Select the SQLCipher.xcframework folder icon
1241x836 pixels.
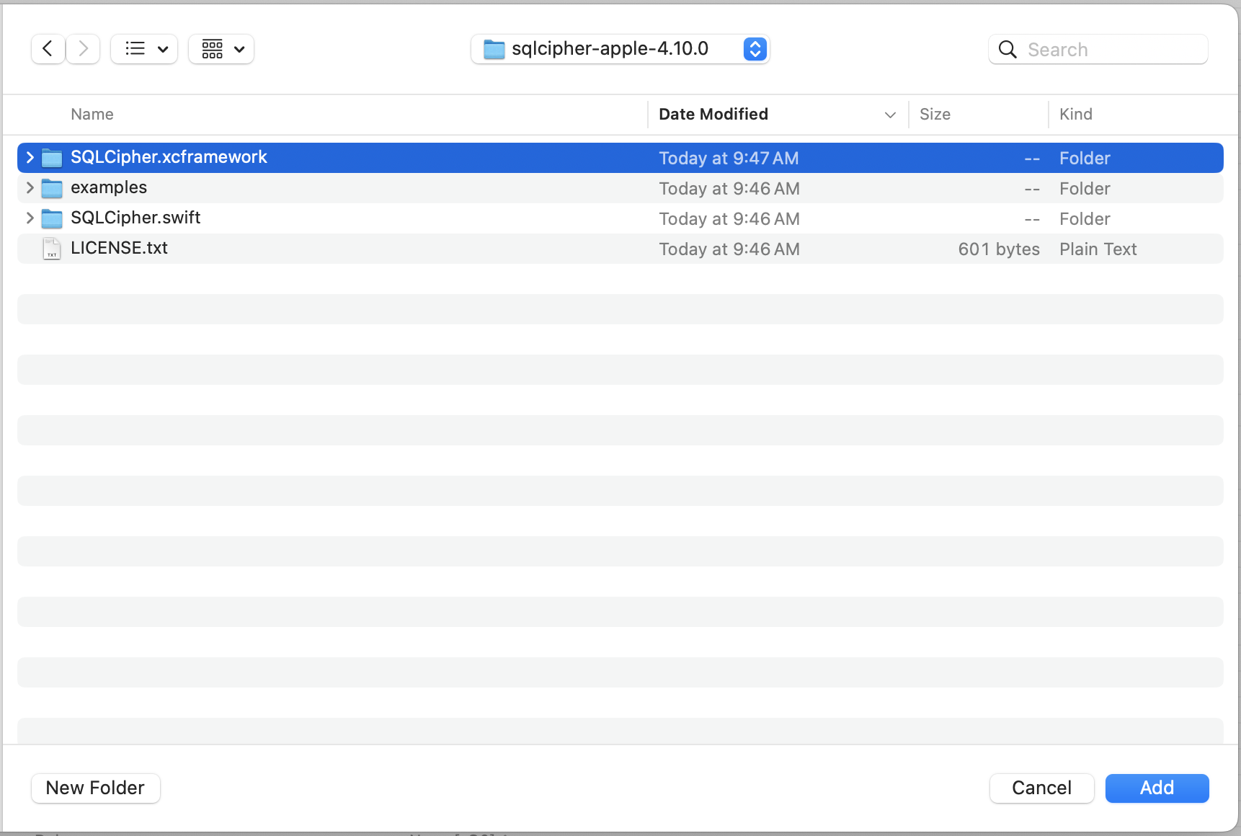[x=52, y=158]
